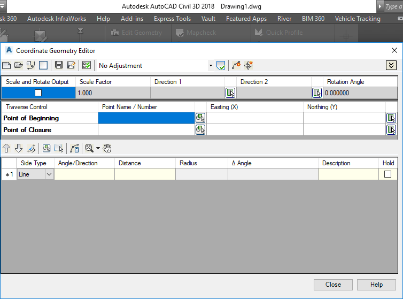Click the Save As icon with pencil

(71, 65)
